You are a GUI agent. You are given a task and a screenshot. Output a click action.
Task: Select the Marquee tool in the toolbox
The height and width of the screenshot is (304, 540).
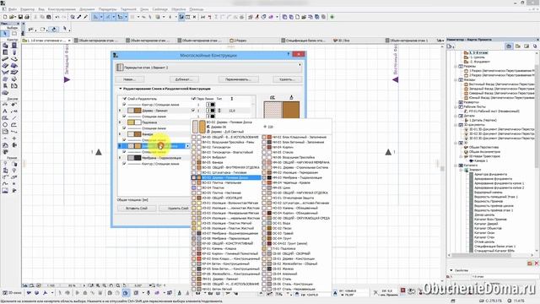(x=14, y=34)
